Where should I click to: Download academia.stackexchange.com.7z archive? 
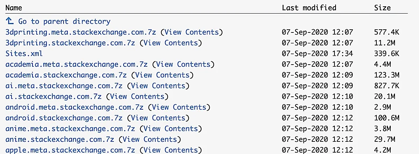coord(66,75)
